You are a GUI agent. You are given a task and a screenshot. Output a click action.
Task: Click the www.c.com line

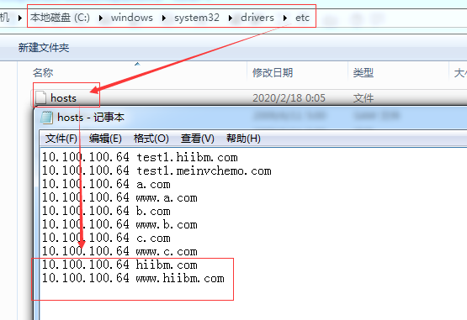pyautogui.click(x=119, y=251)
